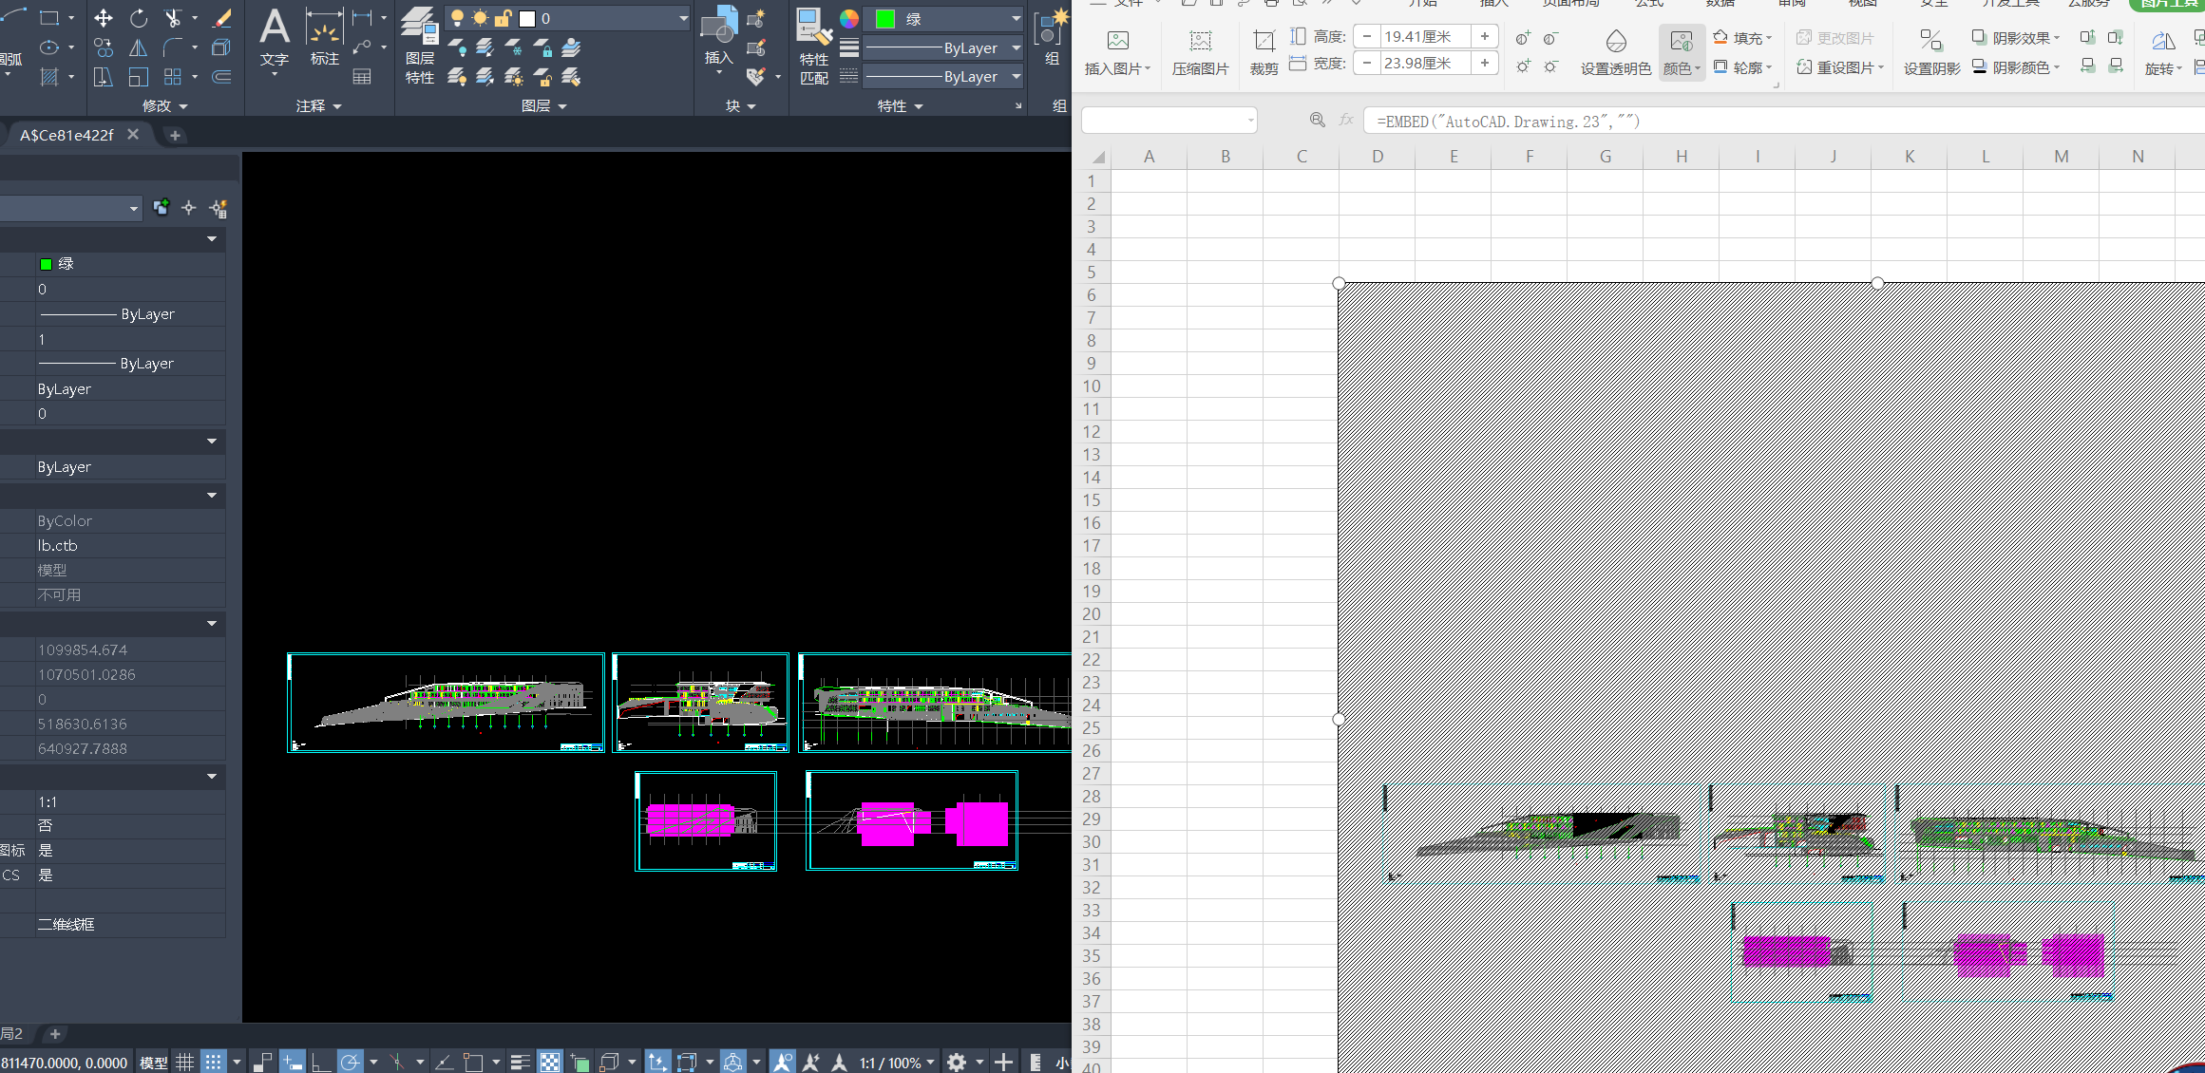Click Shadow Effect (阴影效果) button
Screen dimensions: 2205x1073
tap(2015, 37)
